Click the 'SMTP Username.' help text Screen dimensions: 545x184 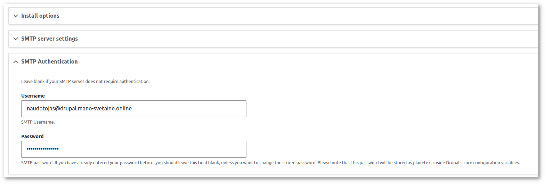click(x=38, y=122)
